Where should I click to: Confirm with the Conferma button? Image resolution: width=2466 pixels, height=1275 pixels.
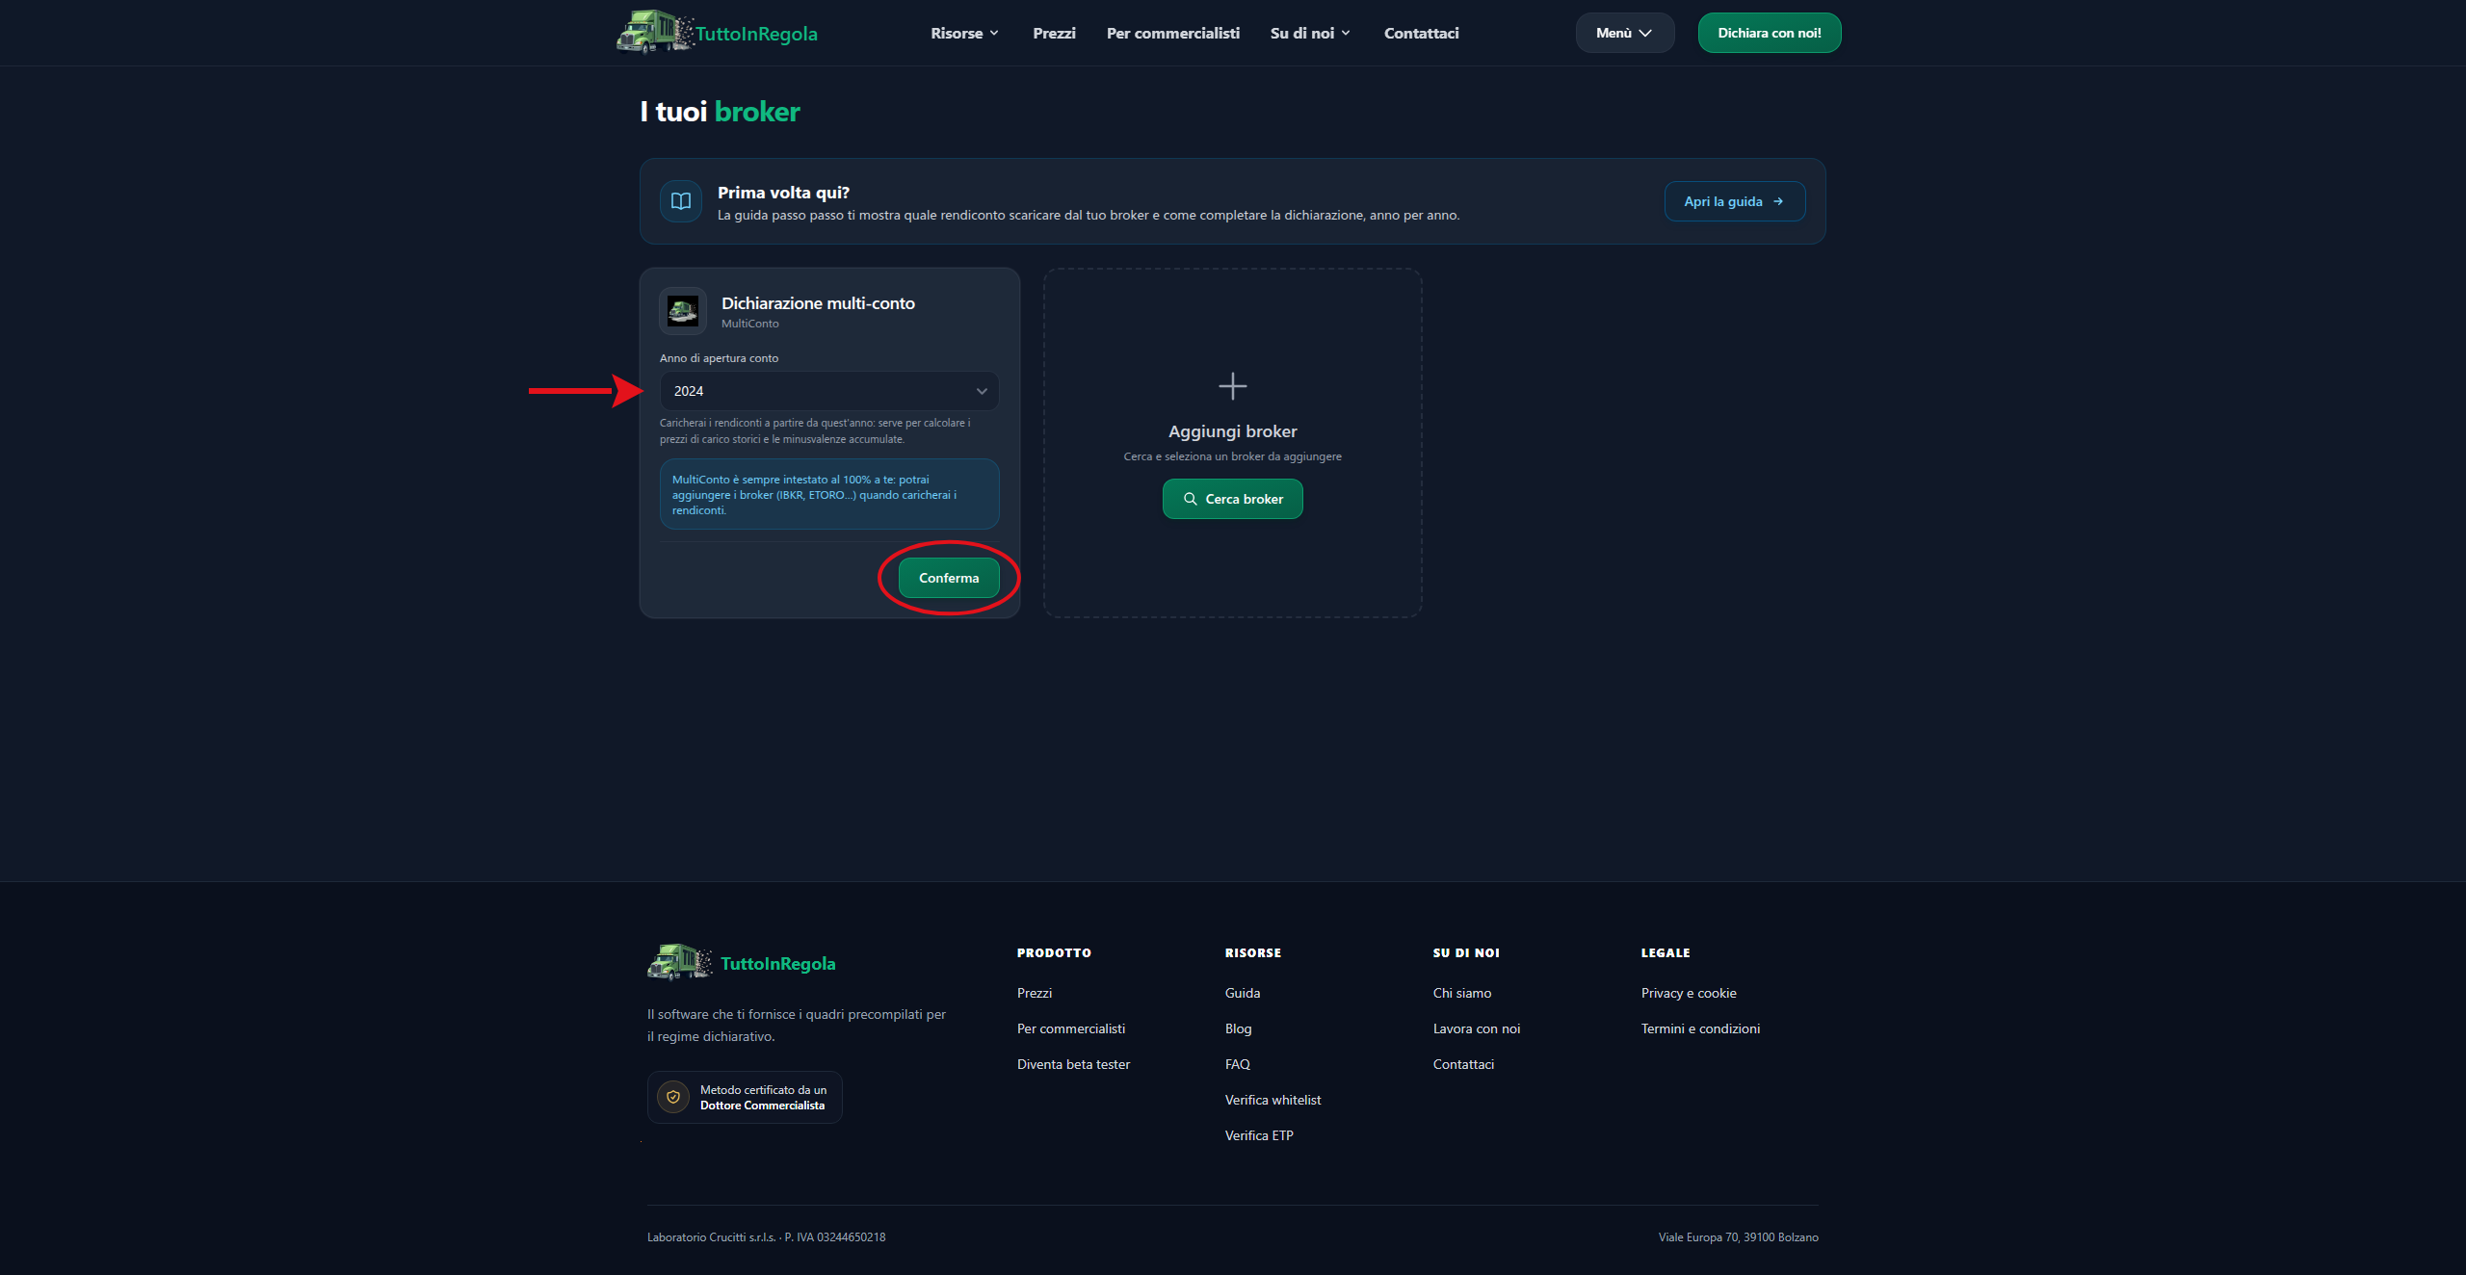pos(948,578)
